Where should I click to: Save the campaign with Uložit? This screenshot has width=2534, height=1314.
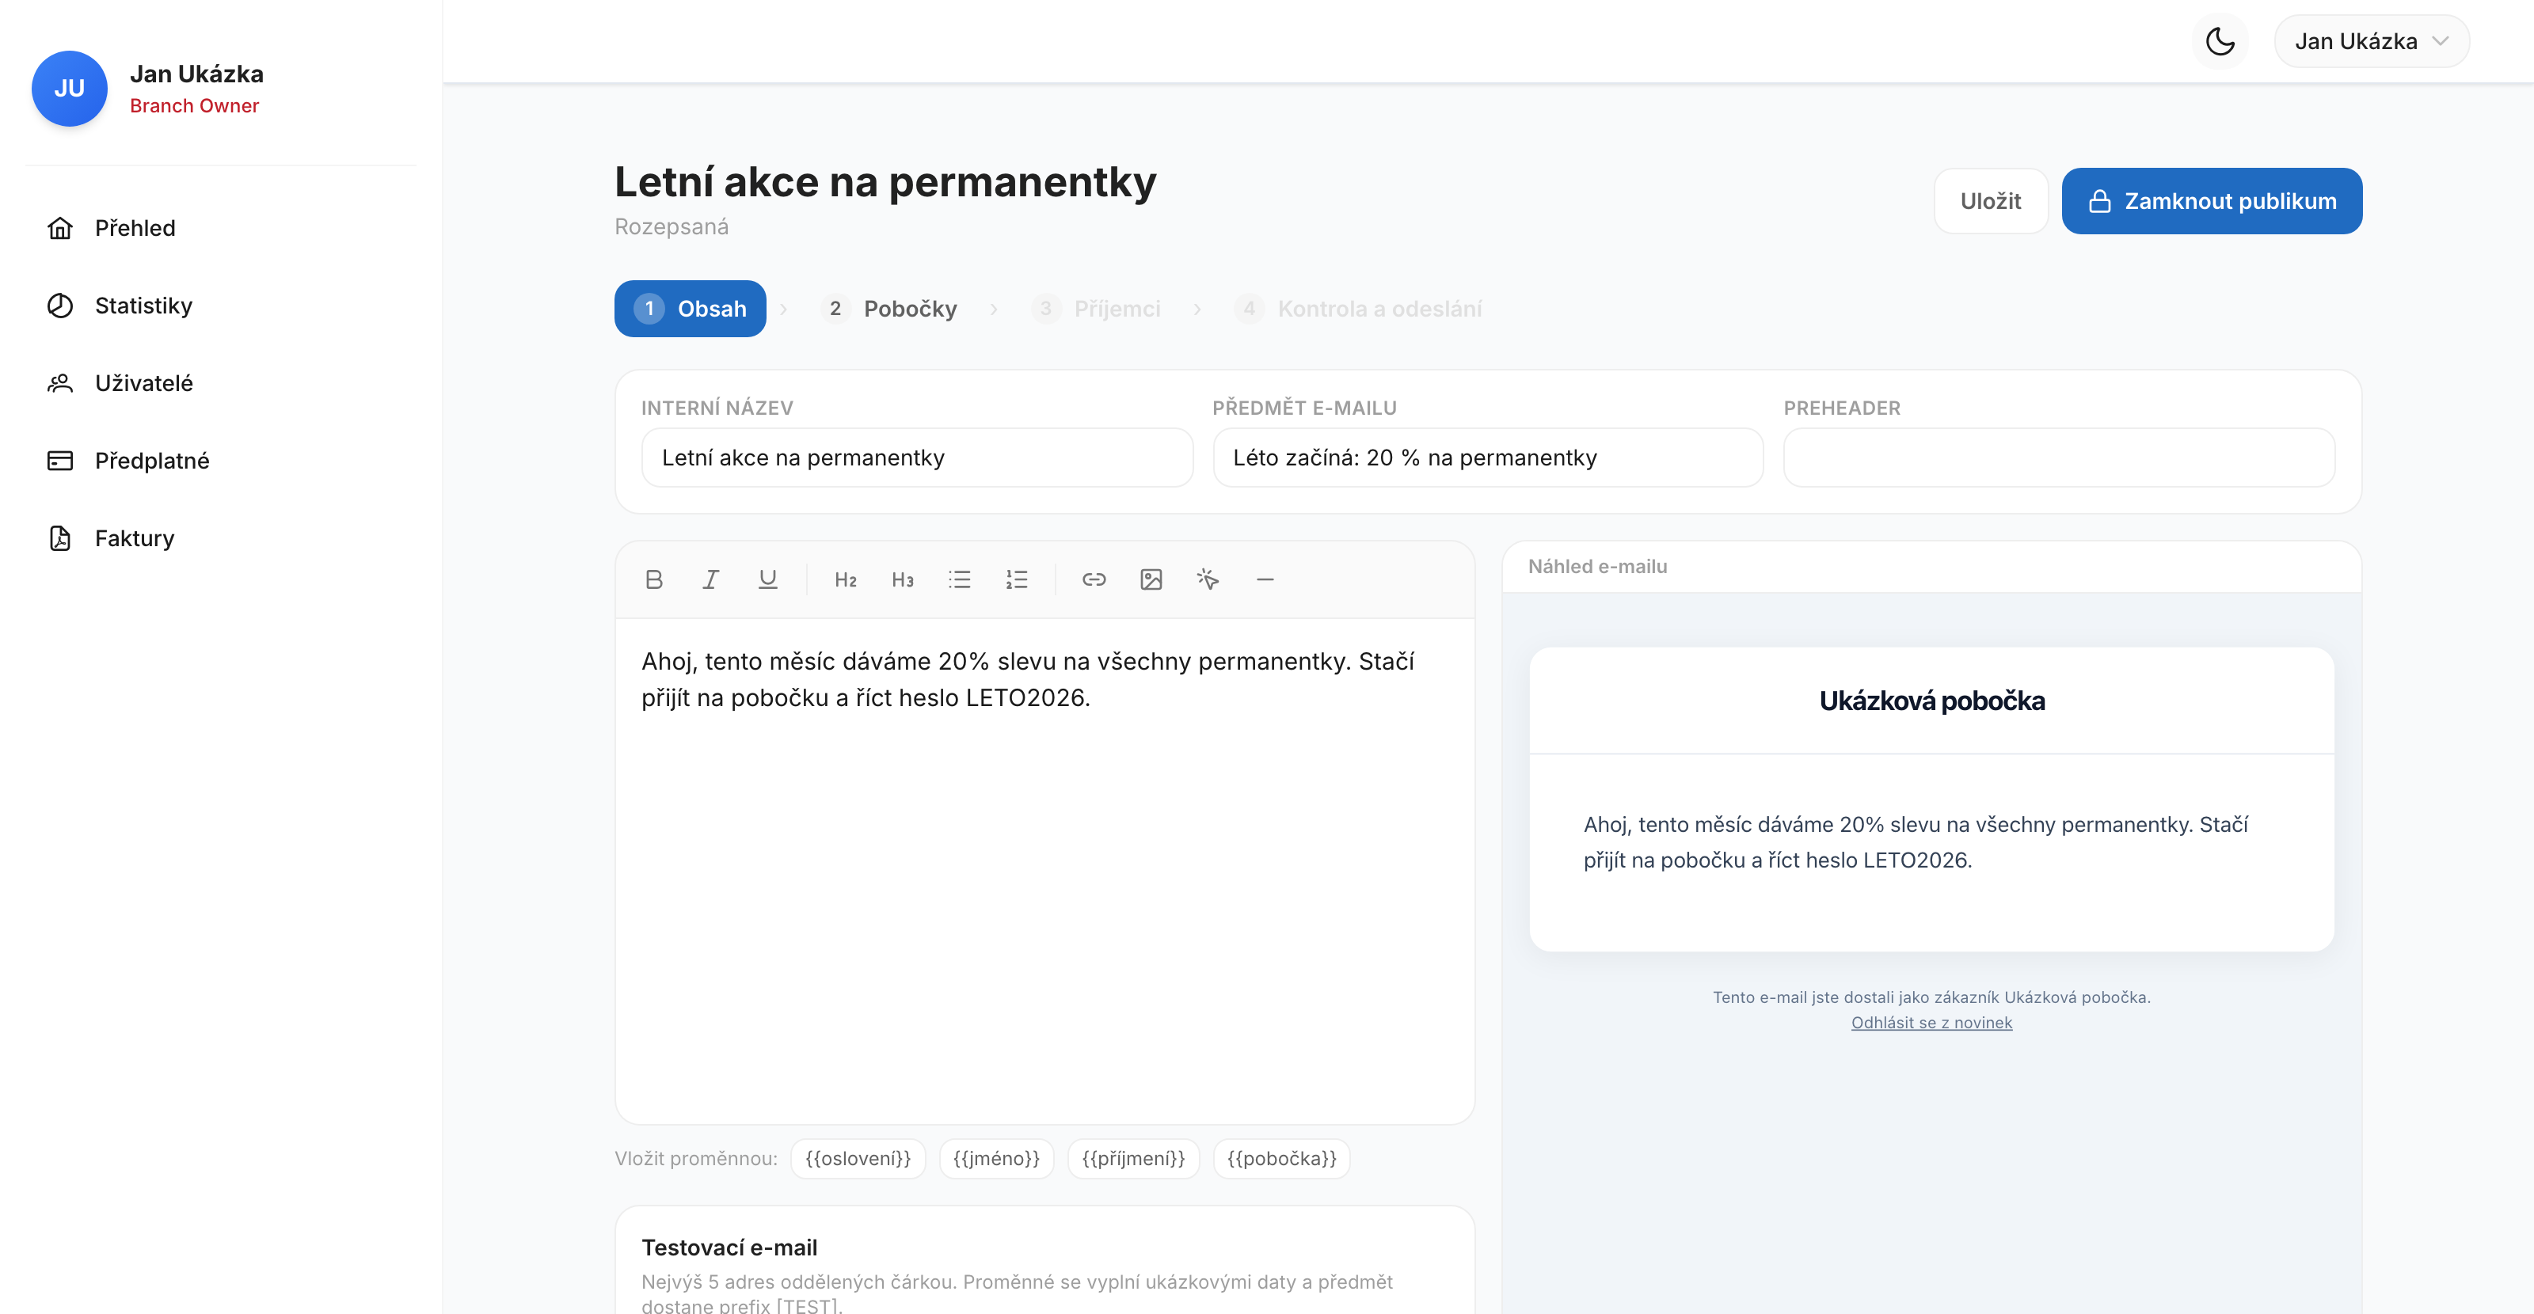pos(1990,200)
